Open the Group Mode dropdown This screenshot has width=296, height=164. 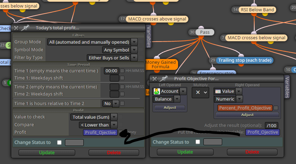(134, 42)
